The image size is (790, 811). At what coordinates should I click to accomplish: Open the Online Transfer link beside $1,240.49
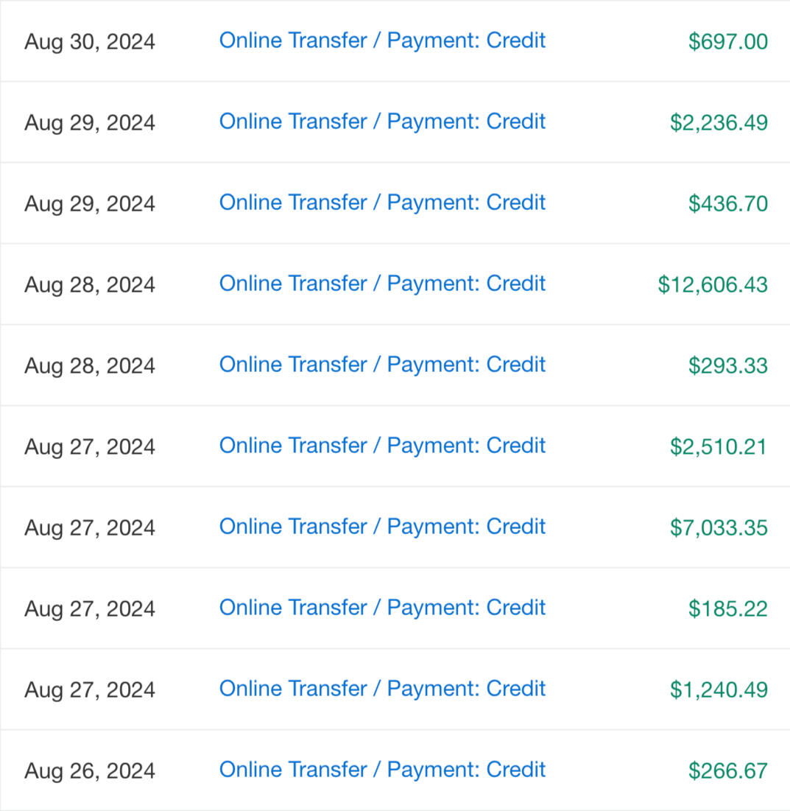coord(382,689)
